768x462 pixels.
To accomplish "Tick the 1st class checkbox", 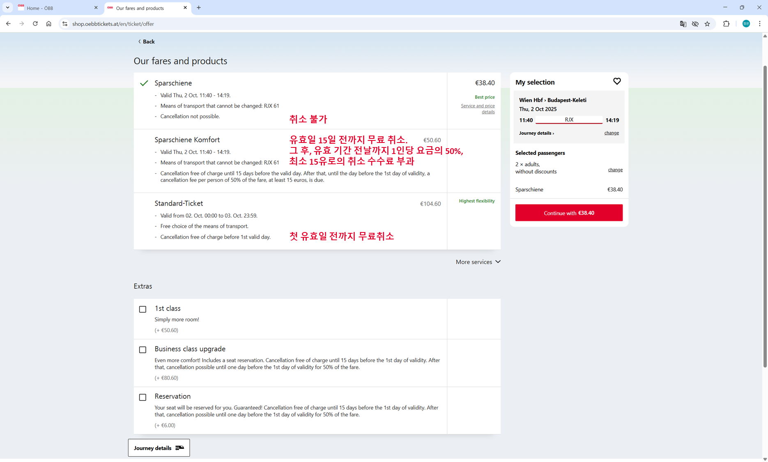I will (143, 309).
